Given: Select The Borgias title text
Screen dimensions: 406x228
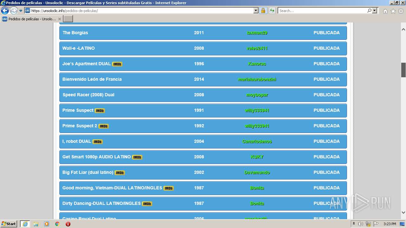Looking at the screenshot, I should click(75, 33).
